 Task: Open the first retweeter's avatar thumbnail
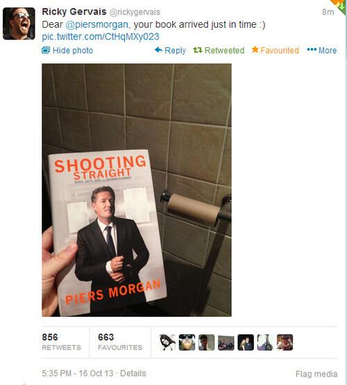click(167, 343)
